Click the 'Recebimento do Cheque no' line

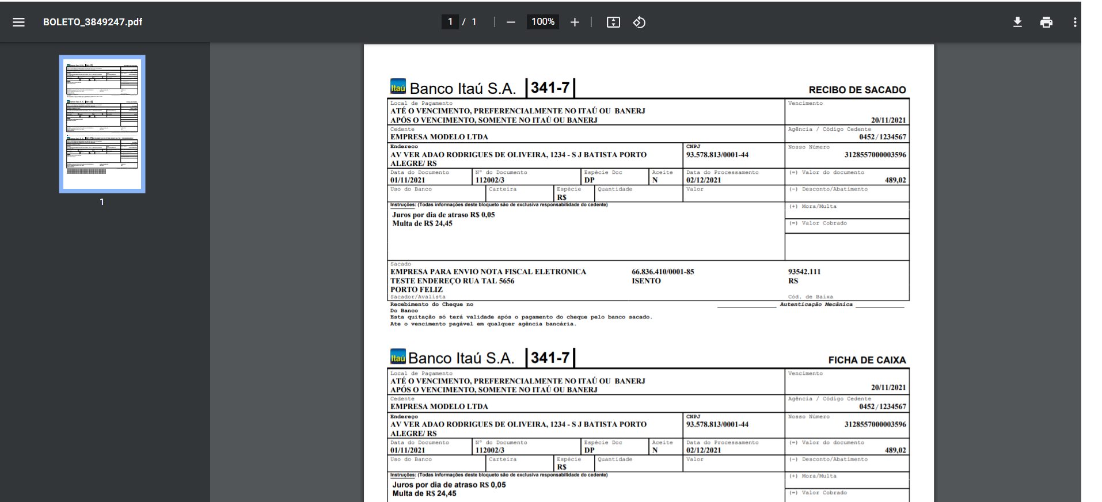point(432,305)
